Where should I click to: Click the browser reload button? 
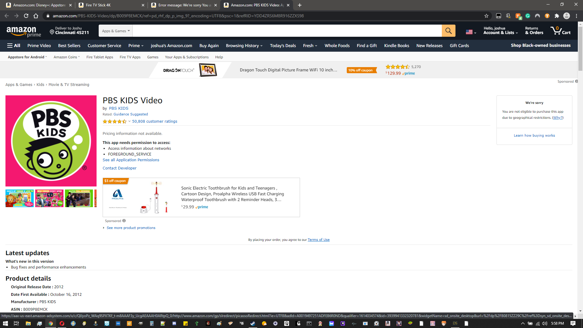tap(26, 16)
